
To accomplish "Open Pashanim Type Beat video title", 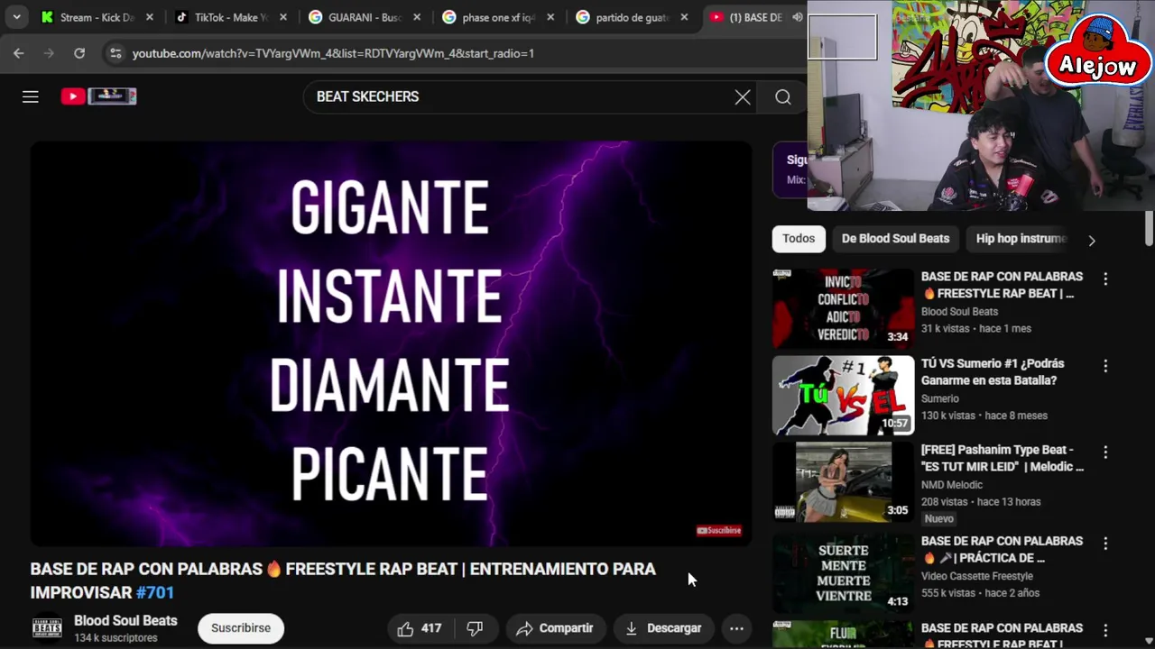I will pyautogui.click(x=1002, y=458).
